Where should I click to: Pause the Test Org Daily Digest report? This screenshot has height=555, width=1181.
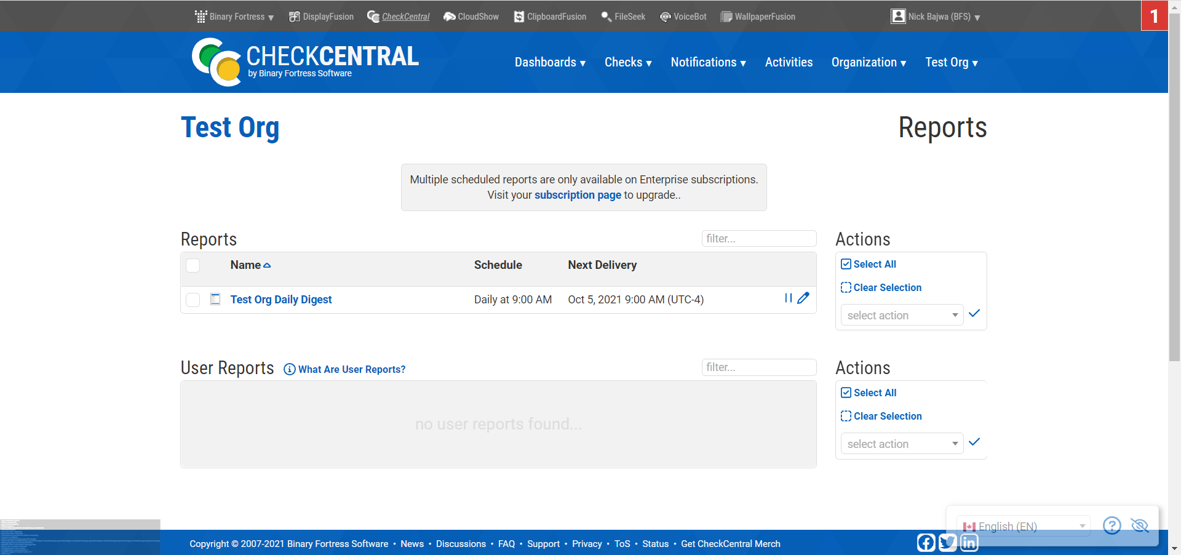[788, 298]
